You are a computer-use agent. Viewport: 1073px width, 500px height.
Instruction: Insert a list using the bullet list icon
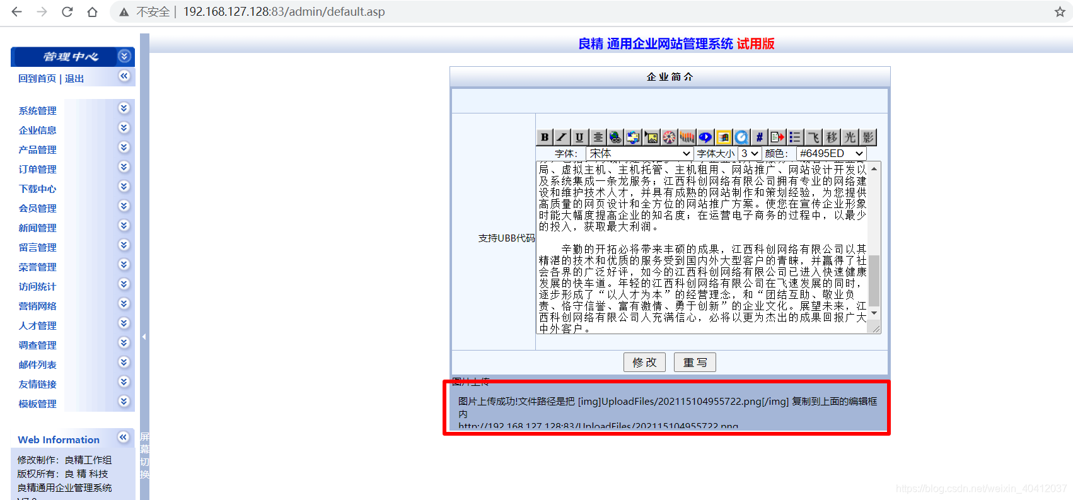[x=796, y=137]
